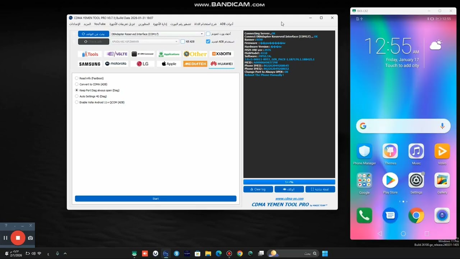Image resolution: width=460 pixels, height=259 pixels.
Task: Select the LG brand tab
Action: pos(143,64)
